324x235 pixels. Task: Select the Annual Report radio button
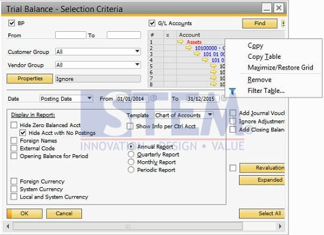[x=131, y=146]
